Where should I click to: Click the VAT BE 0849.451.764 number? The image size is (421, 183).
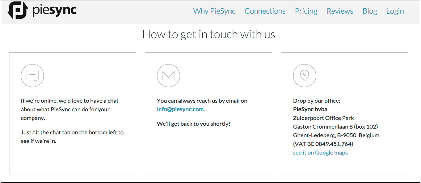(323, 144)
